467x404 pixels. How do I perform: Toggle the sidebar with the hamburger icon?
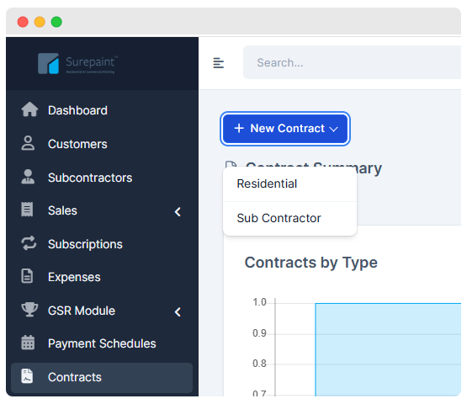[218, 63]
